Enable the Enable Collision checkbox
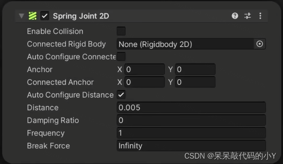 (x=121, y=31)
